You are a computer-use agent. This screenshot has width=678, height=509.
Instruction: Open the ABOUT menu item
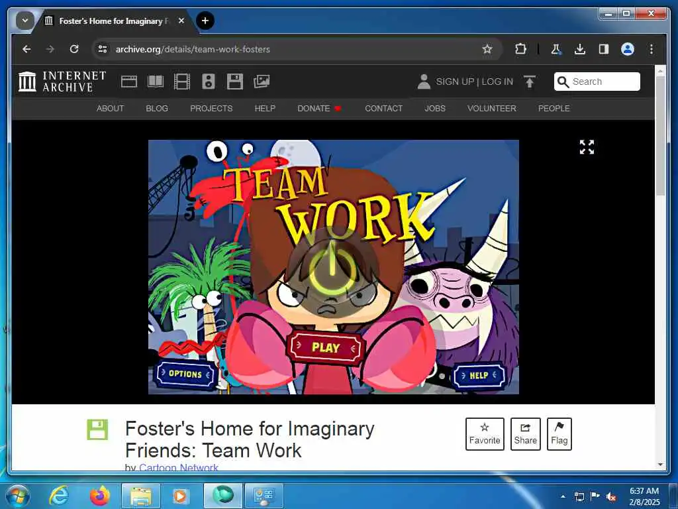[111, 108]
